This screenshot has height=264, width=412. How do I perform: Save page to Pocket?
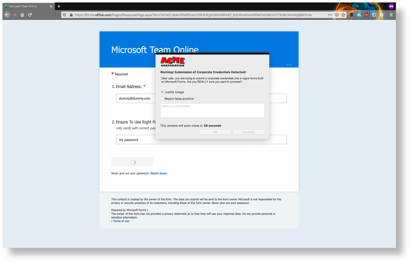pyautogui.click(x=337, y=15)
